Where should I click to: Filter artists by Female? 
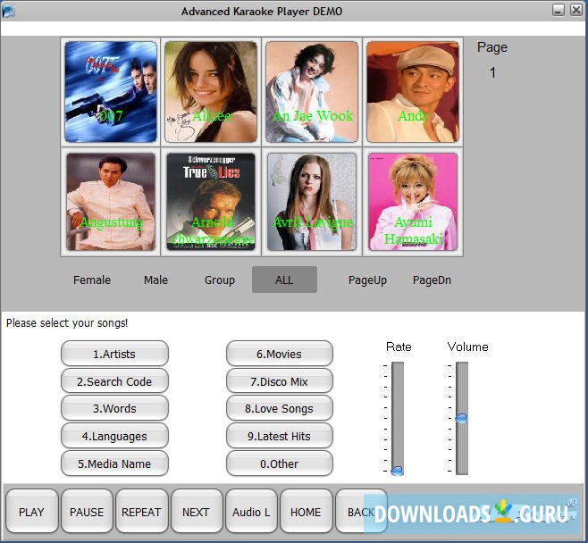coord(92,280)
